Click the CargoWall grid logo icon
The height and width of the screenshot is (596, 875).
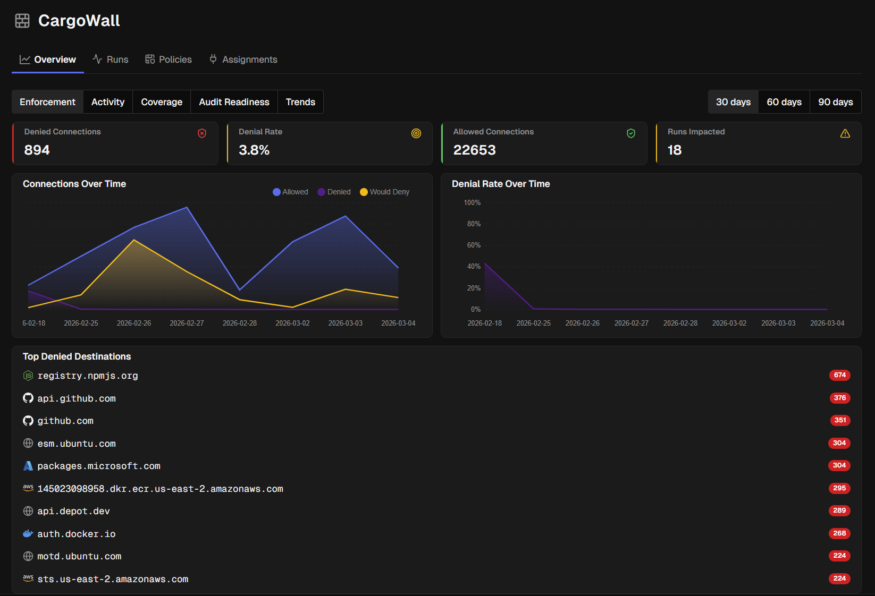click(x=22, y=21)
